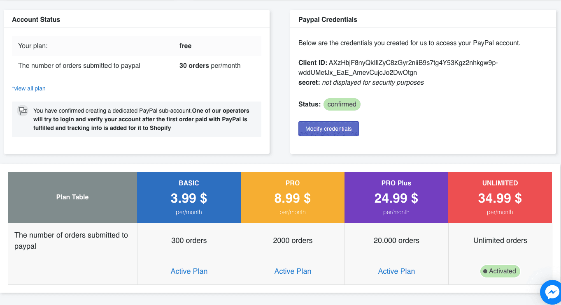561x305 pixels.
Task: Click the "free" plan value in Account Status
Action: tap(185, 46)
